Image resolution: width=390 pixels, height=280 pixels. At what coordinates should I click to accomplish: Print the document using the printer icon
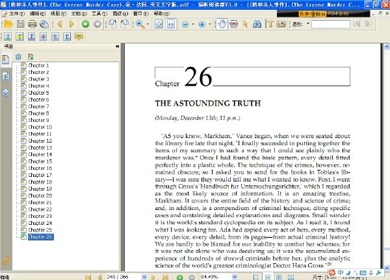[x=32, y=24]
